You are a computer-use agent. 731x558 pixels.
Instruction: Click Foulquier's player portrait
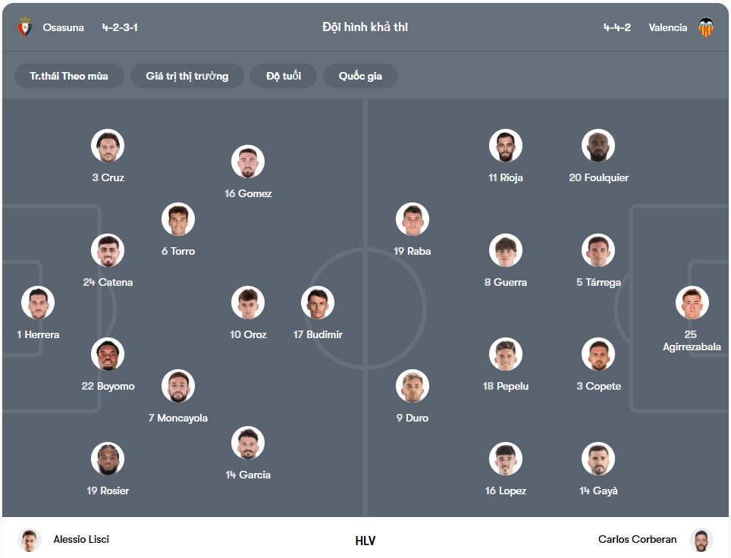pyautogui.click(x=598, y=146)
